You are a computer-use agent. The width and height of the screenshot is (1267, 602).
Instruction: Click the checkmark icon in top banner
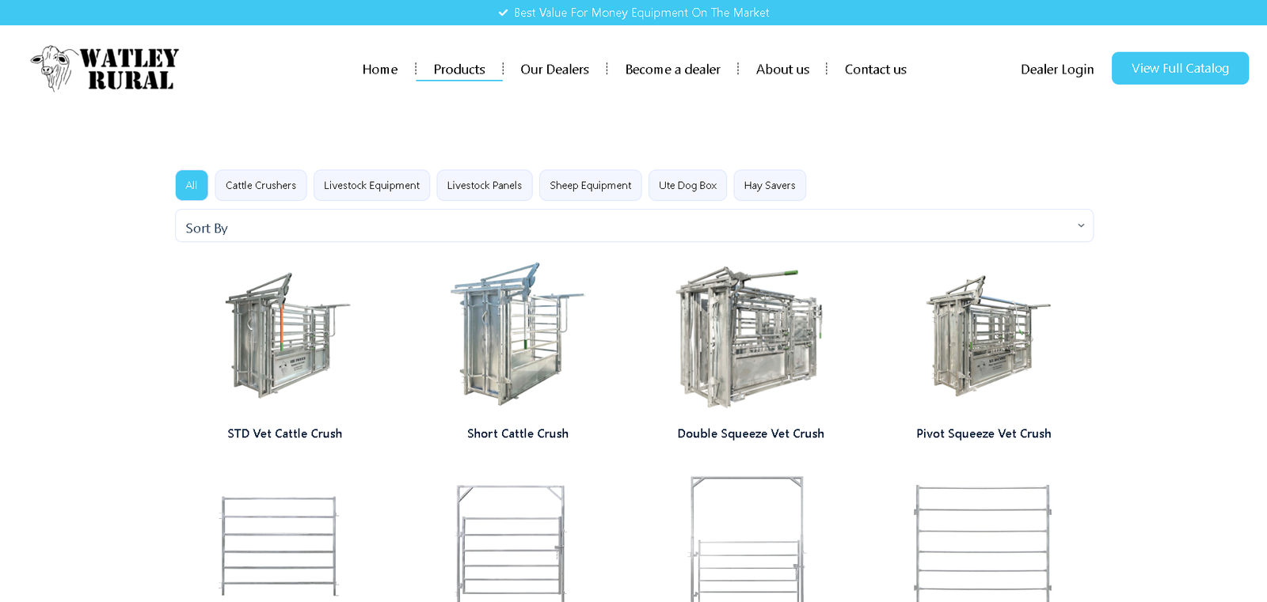pyautogui.click(x=503, y=13)
